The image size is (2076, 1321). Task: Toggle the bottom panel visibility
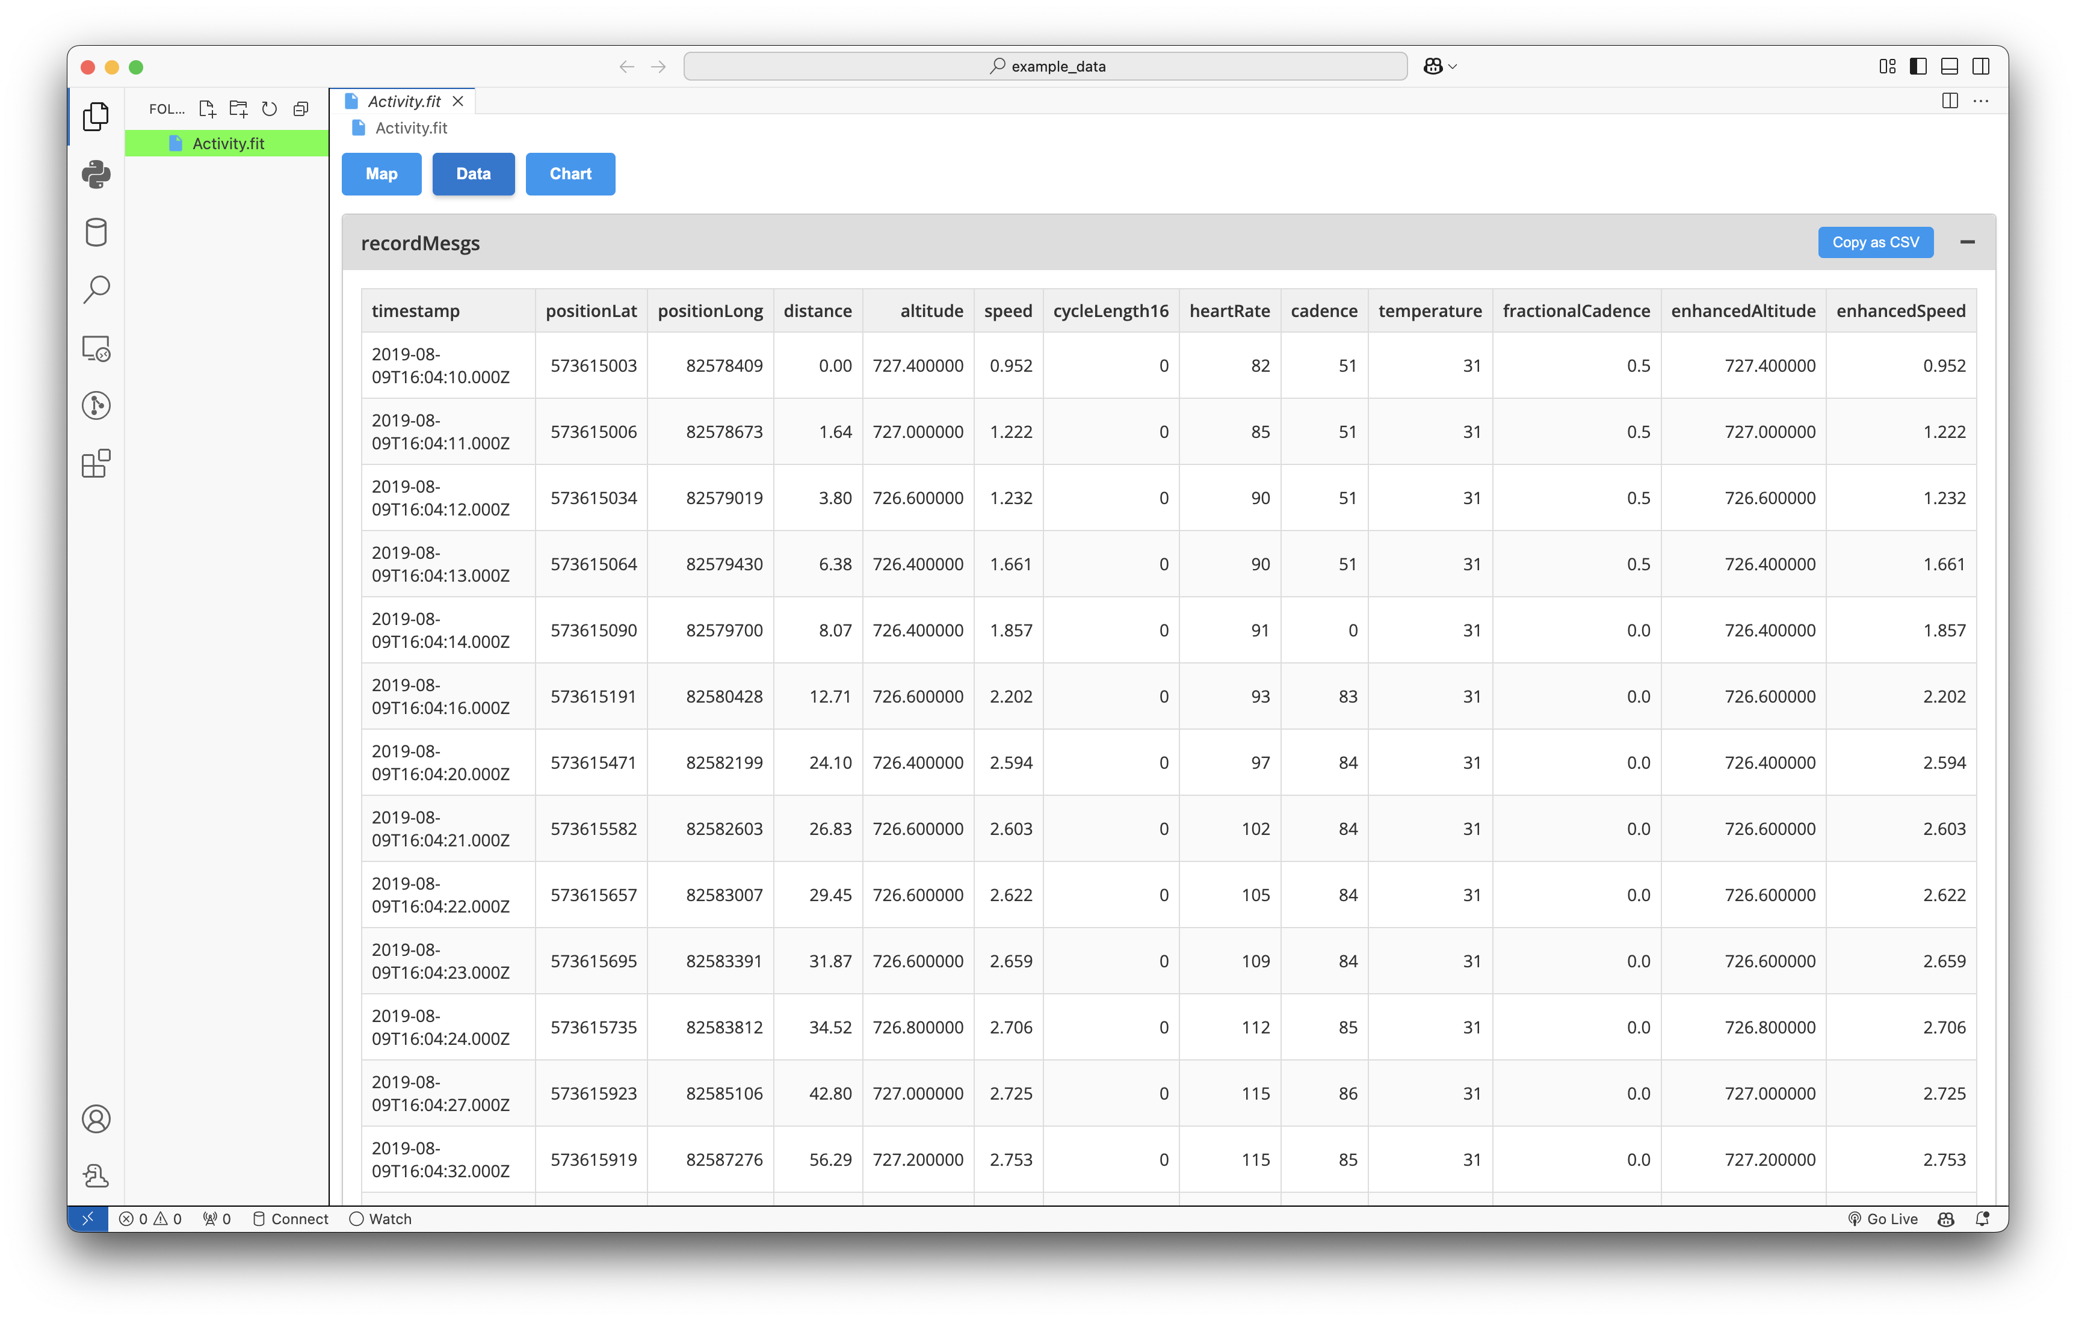[x=1949, y=66]
